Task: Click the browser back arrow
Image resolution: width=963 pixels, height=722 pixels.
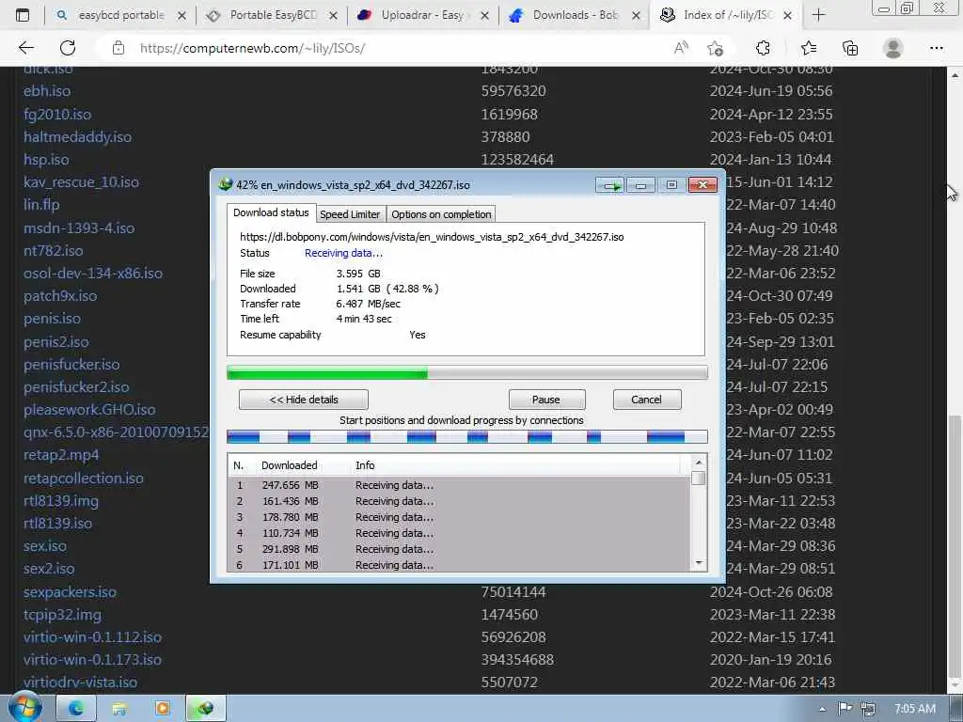Action: point(25,48)
